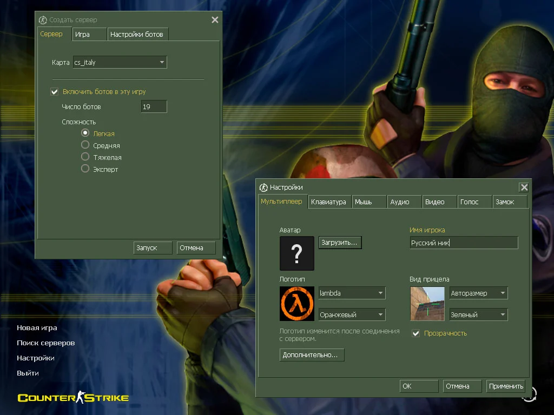Select Тяжелая difficulty
The image size is (554, 415).
pos(85,156)
